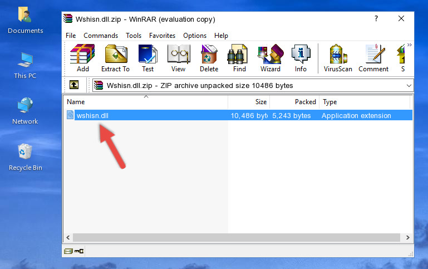Viewport: 428px width, 269px height.
Task: Click the wshisn.dll file icon
Action: click(x=70, y=115)
